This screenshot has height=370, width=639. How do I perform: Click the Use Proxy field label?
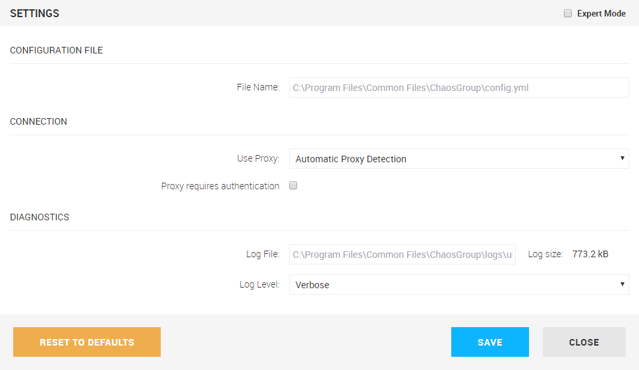pyautogui.click(x=258, y=159)
